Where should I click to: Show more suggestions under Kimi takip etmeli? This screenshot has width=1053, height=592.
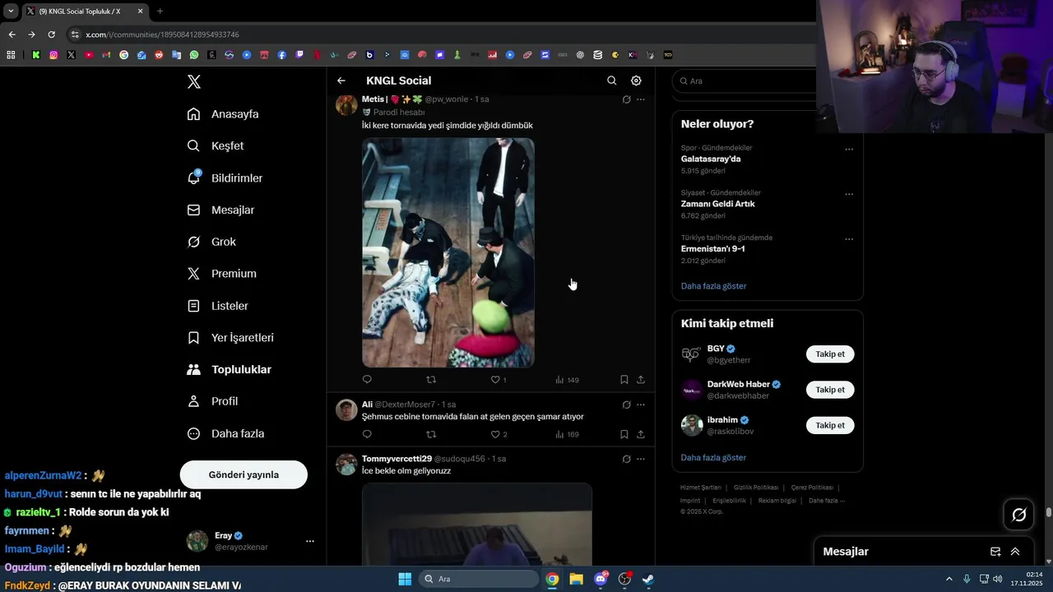coord(713,457)
